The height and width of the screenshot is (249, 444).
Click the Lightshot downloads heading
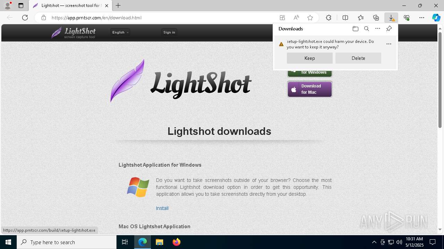tap(219, 131)
